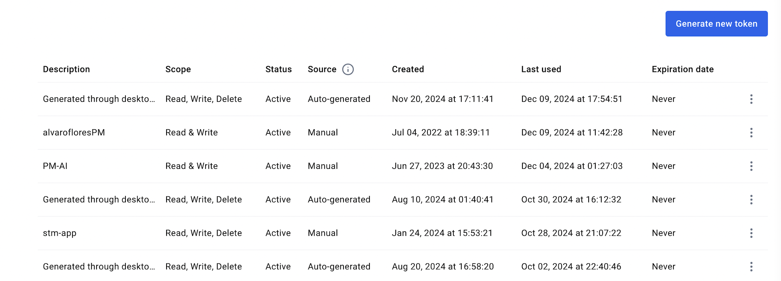Image resolution: width=781 pixels, height=281 pixels.
Task: Click last used Dec 04, 2024 at 01:27:03
Action: (572, 166)
